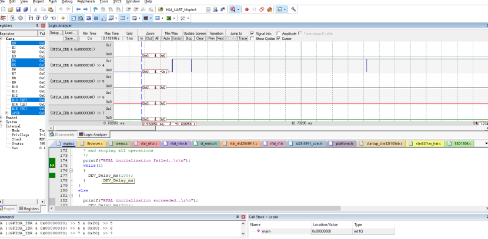Expand the Banked register group
The image size is (488, 239).
(x=1, y=117)
